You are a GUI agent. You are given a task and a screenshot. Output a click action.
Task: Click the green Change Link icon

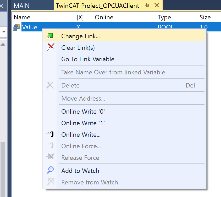50,36
